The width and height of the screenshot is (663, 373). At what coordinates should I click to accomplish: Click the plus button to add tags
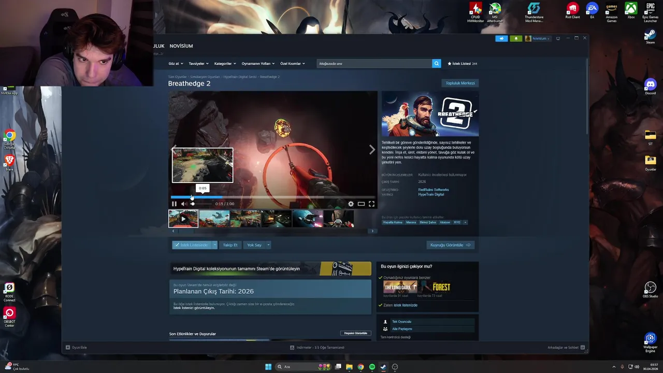pos(465,222)
